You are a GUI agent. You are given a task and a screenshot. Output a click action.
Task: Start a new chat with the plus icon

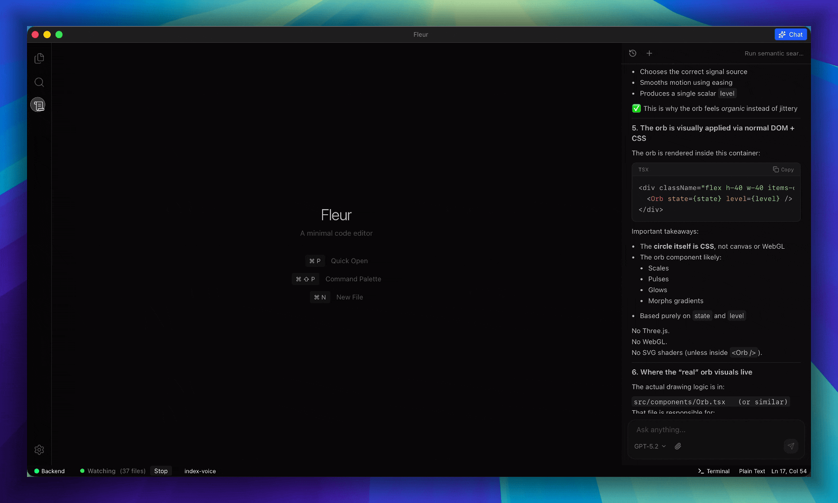tap(649, 53)
